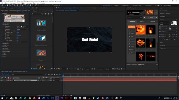Collapse the Image Map 1 group
Viewport: 179px width, 100px height.
(3, 25)
